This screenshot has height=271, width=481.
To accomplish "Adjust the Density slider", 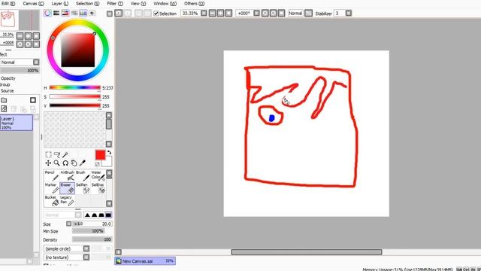I will coord(92,239).
